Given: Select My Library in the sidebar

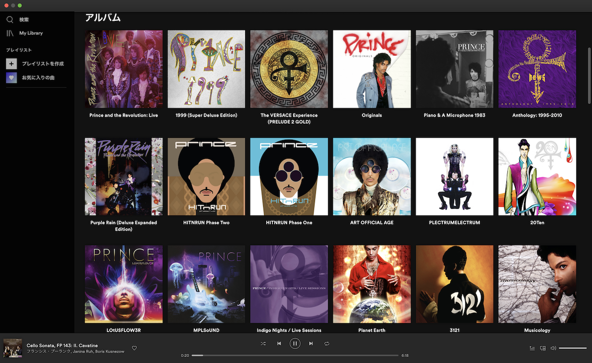Looking at the screenshot, I should coord(31,33).
